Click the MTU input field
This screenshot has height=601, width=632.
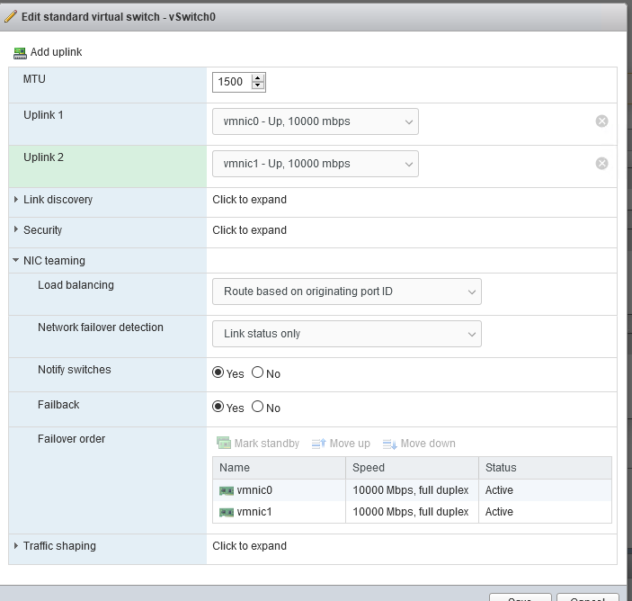(x=231, y=82)
